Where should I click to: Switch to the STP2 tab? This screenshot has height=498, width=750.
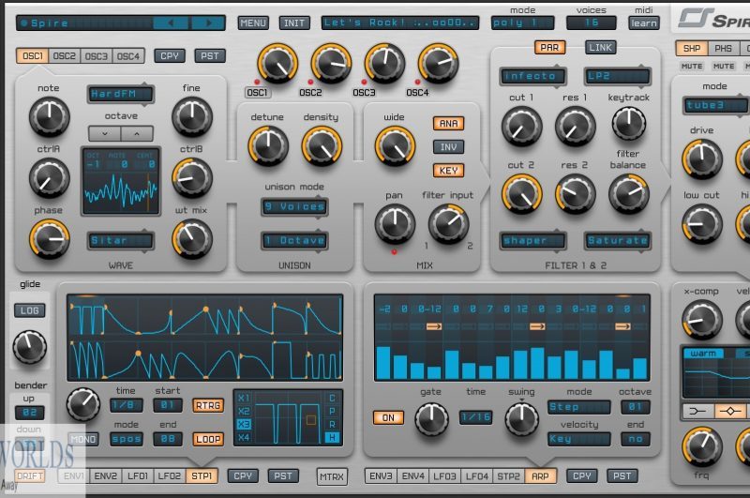click(508, 476)
